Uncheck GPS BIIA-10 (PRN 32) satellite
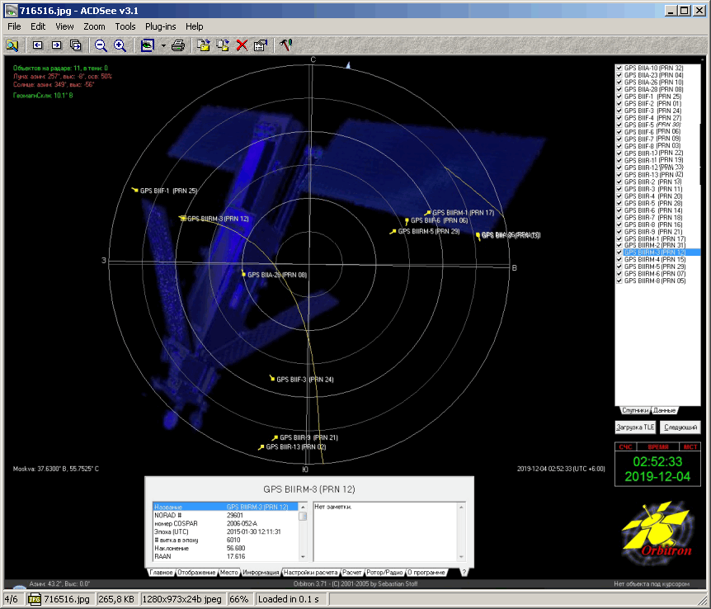This screenshot has width=711, height=609. click(619, 68)
